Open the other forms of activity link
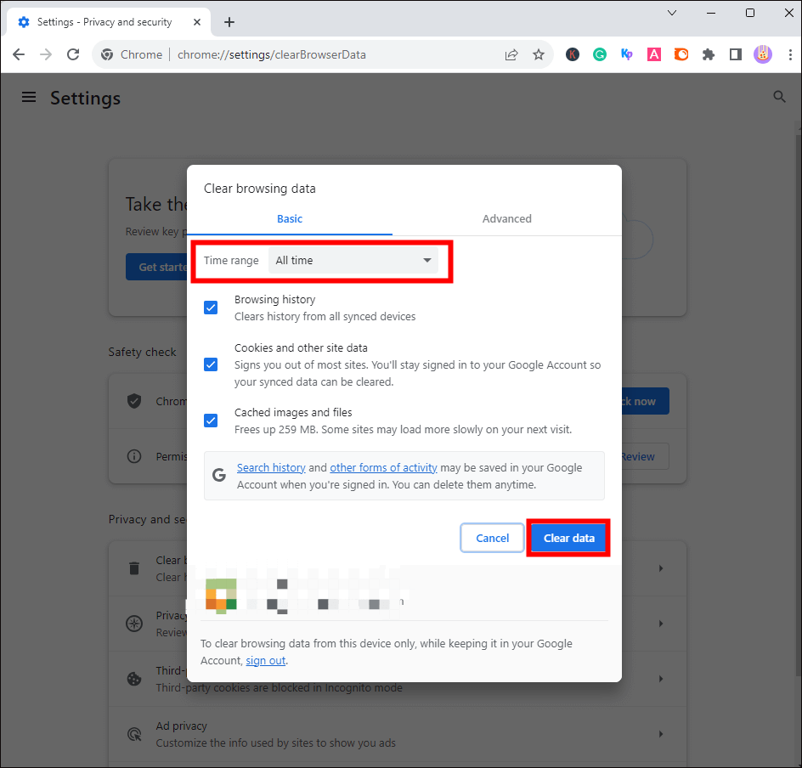Image resolution: width=802 pixels, height=768 pixels. click(384, 468)
